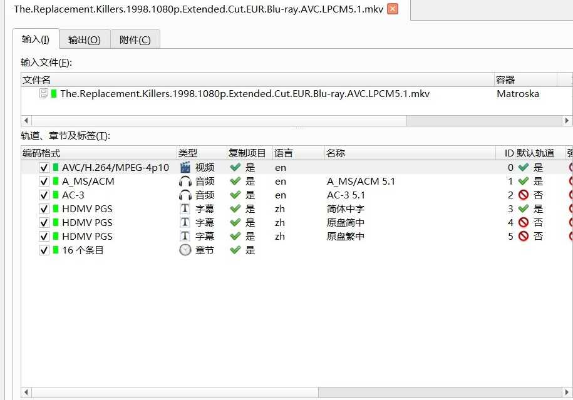
Task: Click the default-track checkmark for track ID 0
Action: click(x=524, y=167)
